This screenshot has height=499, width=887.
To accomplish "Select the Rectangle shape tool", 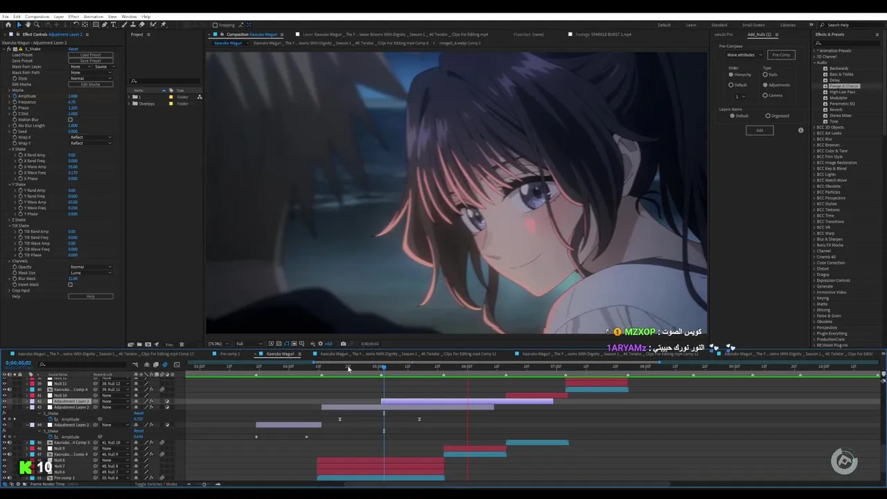I will pyautogui.click(x=96, y=25).
